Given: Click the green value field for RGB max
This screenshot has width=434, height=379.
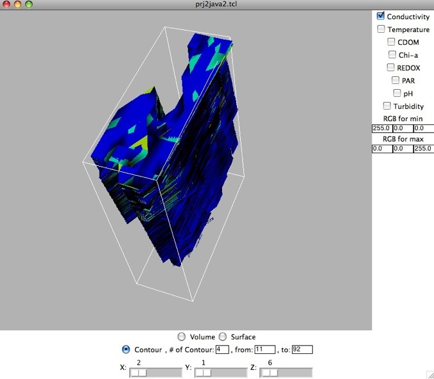Looking at the screenshot, I should [x=403, y=149].
